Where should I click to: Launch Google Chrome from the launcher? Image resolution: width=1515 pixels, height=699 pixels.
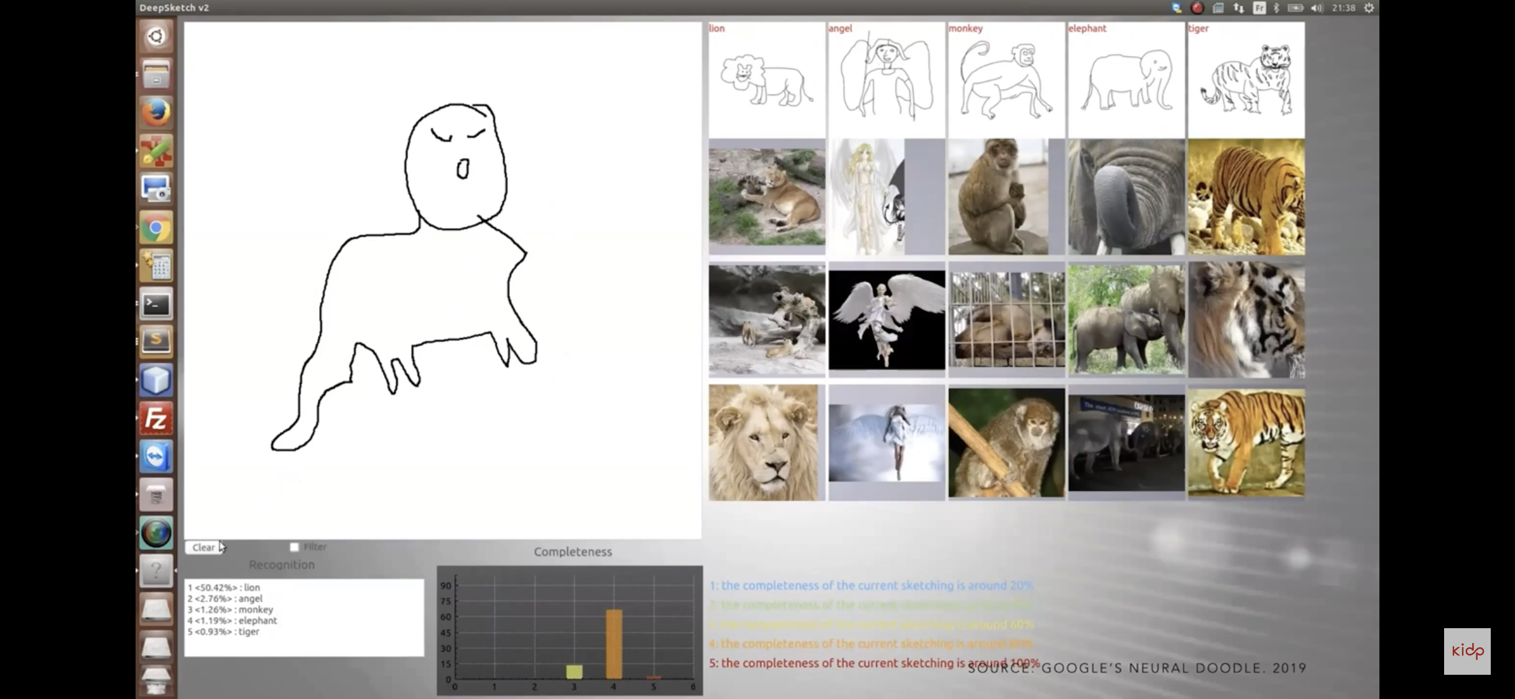click(155, 228)
